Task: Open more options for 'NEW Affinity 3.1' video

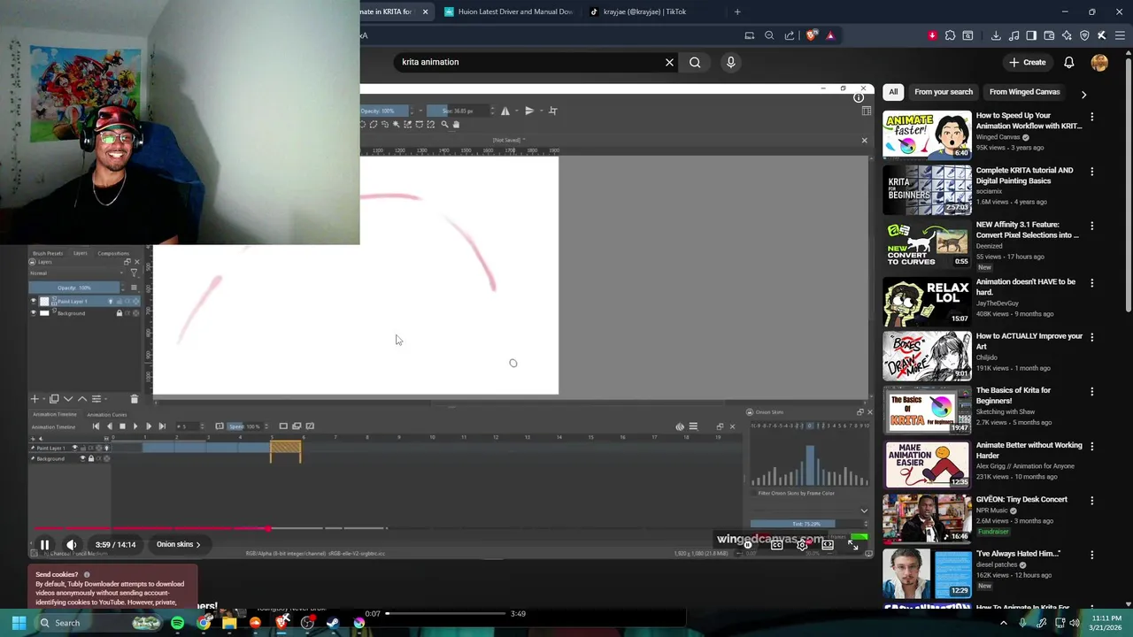Action: point(1091,226)
